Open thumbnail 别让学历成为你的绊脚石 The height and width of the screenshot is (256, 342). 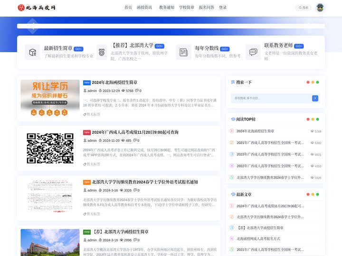click(x=50, y=98)
